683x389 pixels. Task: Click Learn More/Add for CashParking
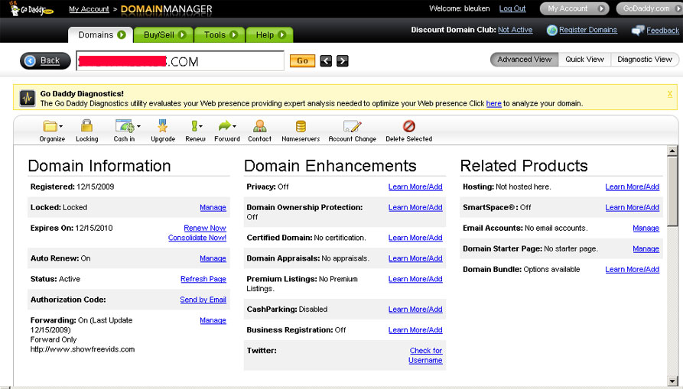(415, 310)
